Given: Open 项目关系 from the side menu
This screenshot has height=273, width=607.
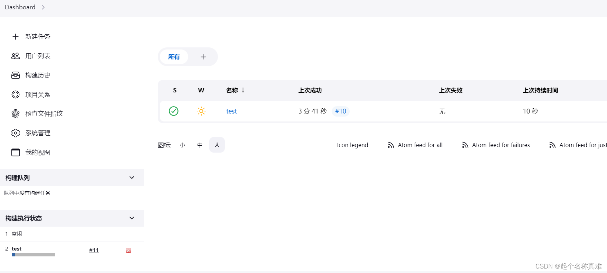Looking at the screenshot, I should point(38,94).
